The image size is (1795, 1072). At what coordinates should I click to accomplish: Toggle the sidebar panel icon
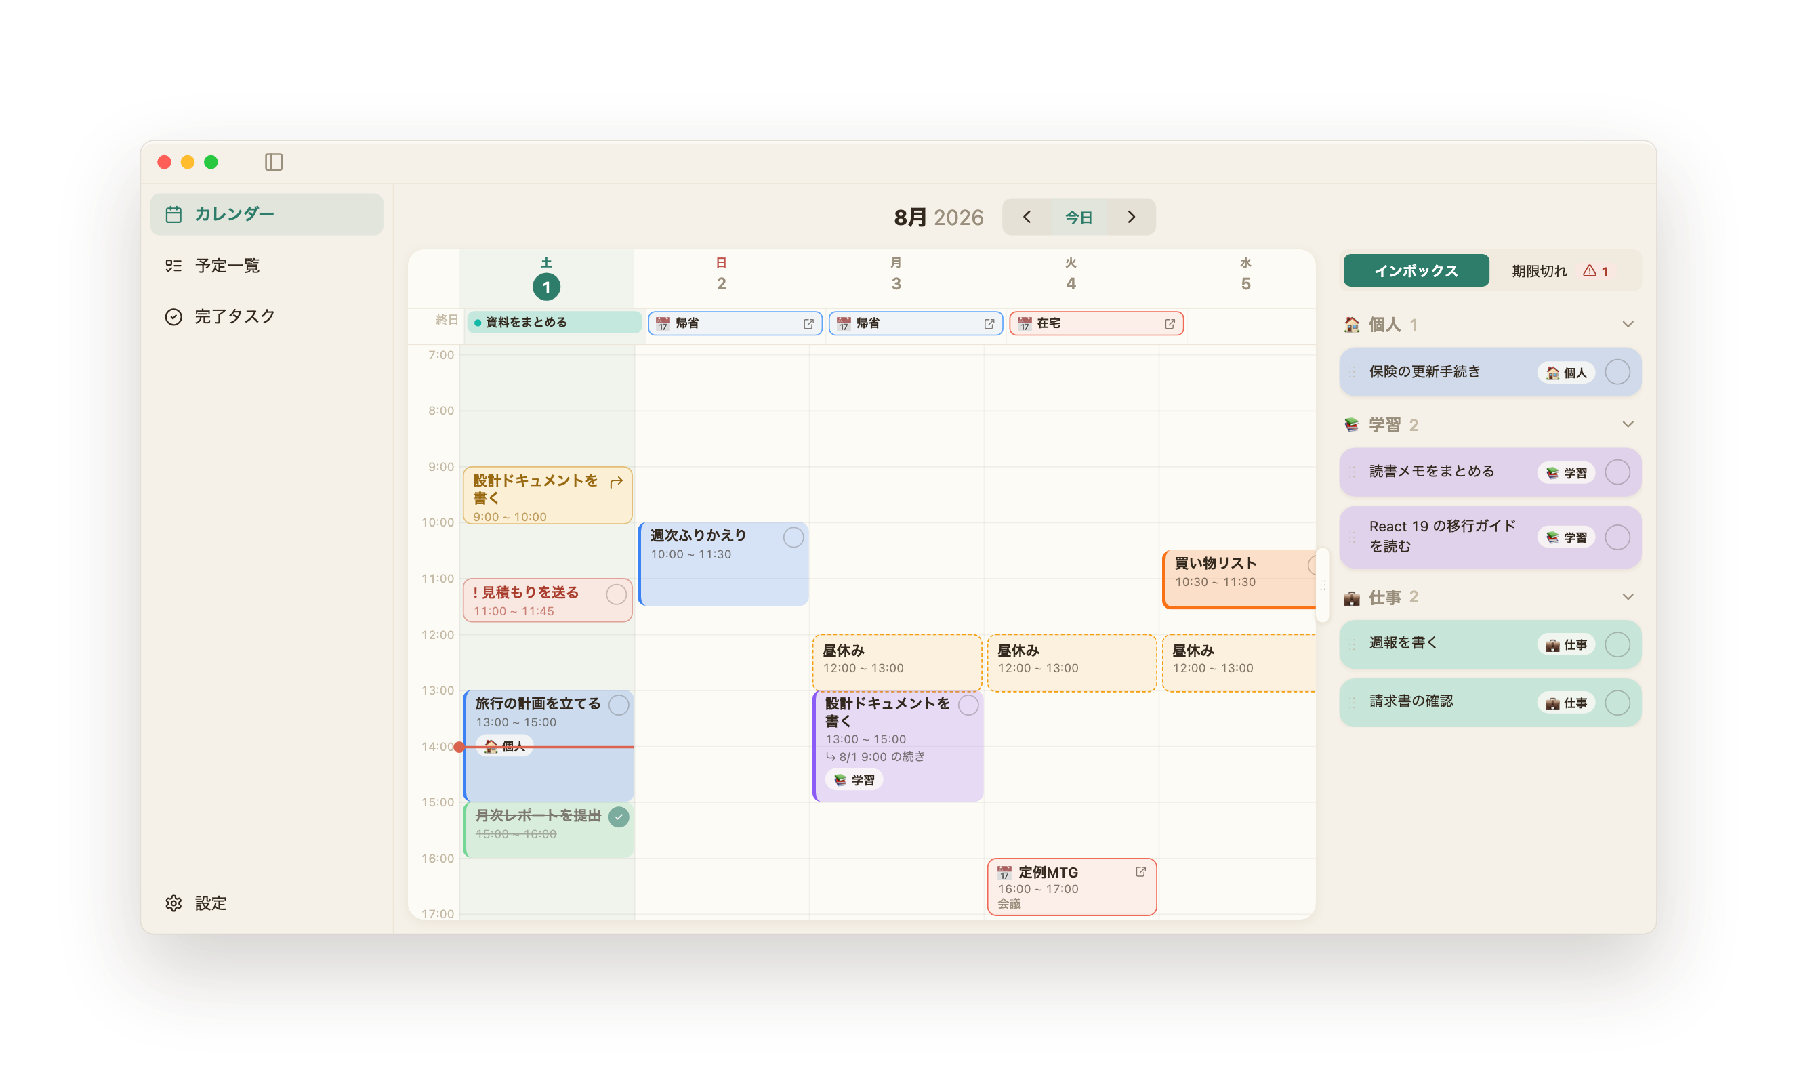coord(274,162)
